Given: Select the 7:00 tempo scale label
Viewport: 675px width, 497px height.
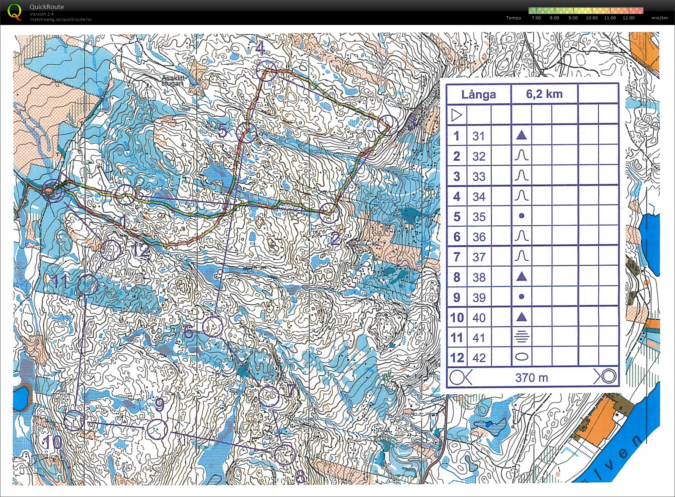Looking at the screenshot, I should pos(536,18).
